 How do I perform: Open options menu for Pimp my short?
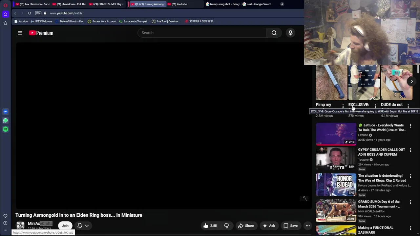[x=343, y=106]
